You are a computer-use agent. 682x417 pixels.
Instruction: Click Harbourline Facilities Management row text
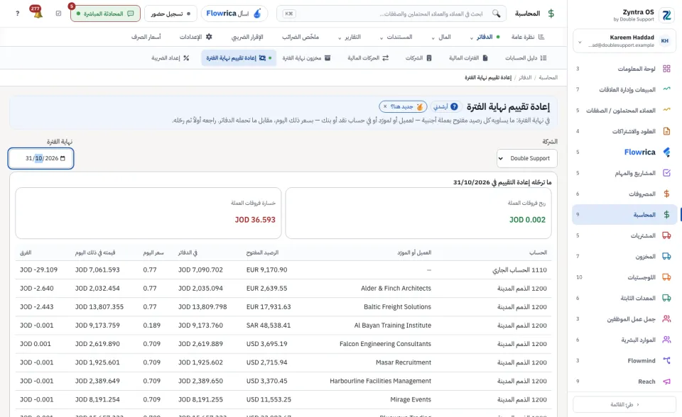381,381
